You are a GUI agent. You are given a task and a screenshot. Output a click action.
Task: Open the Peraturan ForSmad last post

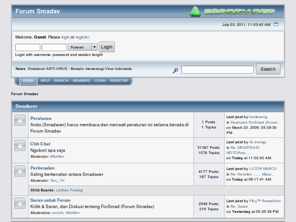tap(255, 123)
